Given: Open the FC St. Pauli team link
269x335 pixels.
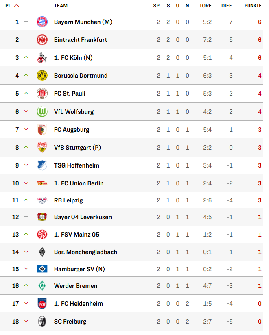Looking at the screenshot, I should pos(70,94).
